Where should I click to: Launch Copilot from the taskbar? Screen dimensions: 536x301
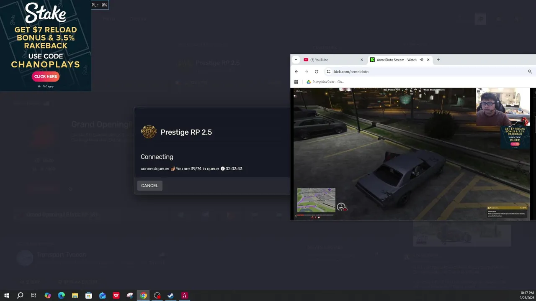[47, 296]
